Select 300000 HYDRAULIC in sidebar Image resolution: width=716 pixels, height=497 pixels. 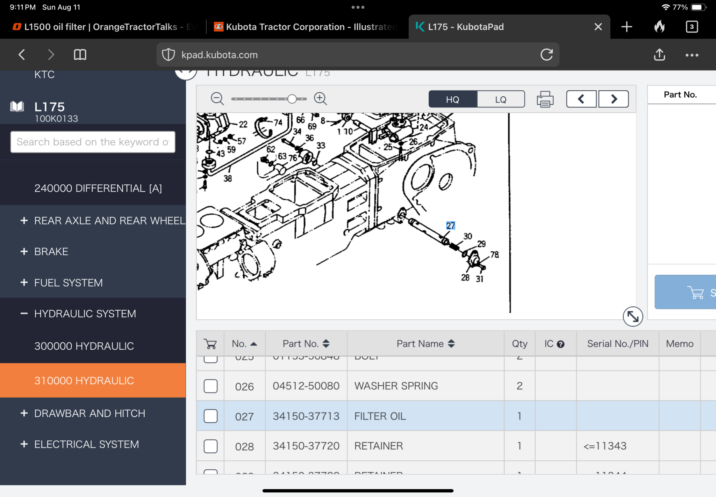tap(84, 346)
